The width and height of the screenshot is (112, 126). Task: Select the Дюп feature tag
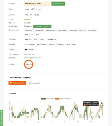[38, 34]
